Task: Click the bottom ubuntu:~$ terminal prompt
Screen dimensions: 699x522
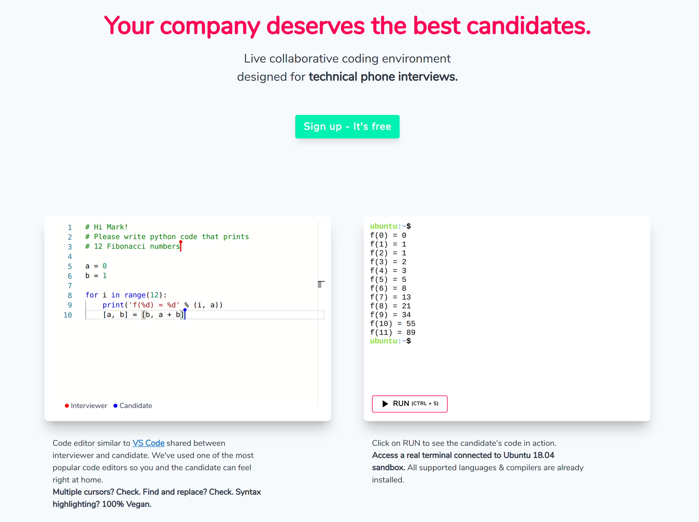Action: (390, 341)
